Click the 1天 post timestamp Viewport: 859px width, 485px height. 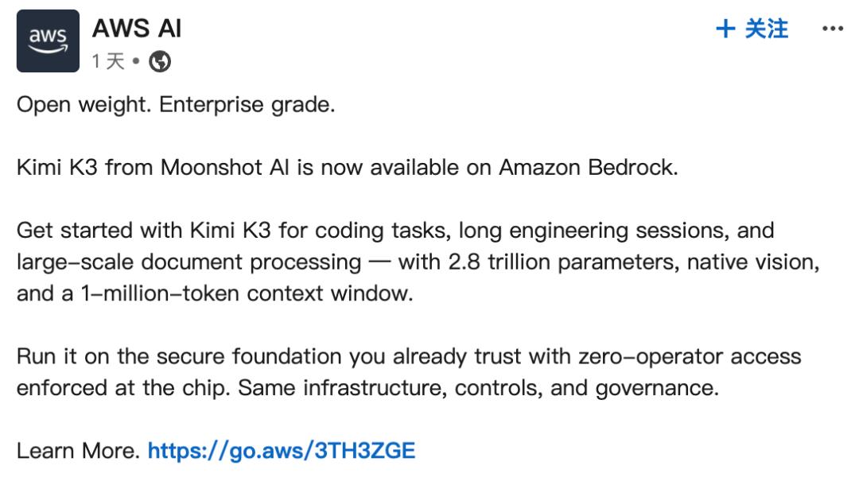[108, 61]
